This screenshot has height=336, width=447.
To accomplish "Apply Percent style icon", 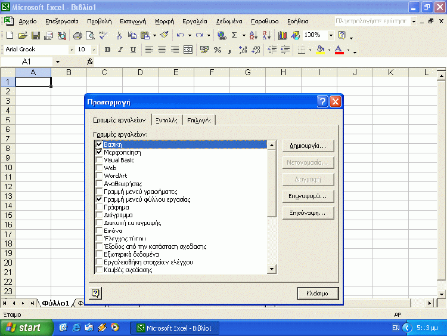I will pos(217,50).
